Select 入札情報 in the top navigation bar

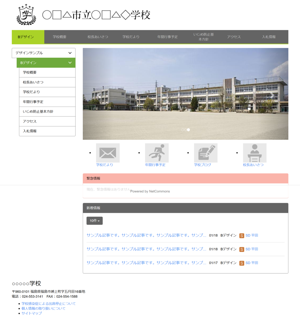[269, 37]
